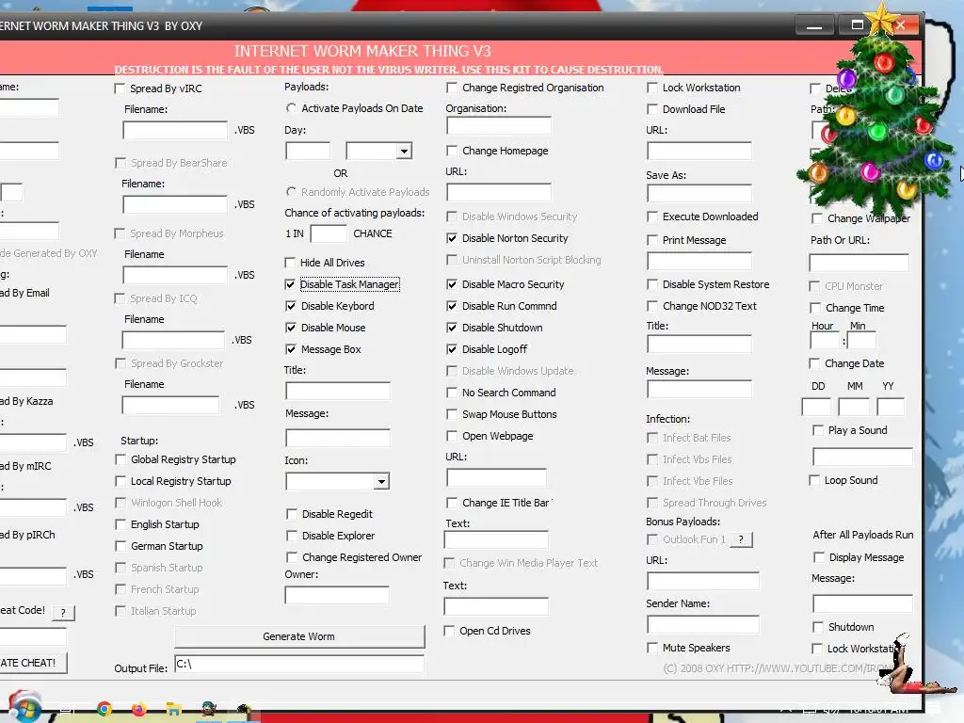Check the Change Registered Owner checkbox
This screenshot has width=964, height=723.
292,557
